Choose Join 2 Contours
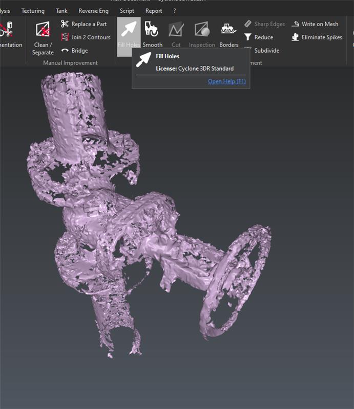The width and height of the screenshot is (354, 409). coord(86,37)
